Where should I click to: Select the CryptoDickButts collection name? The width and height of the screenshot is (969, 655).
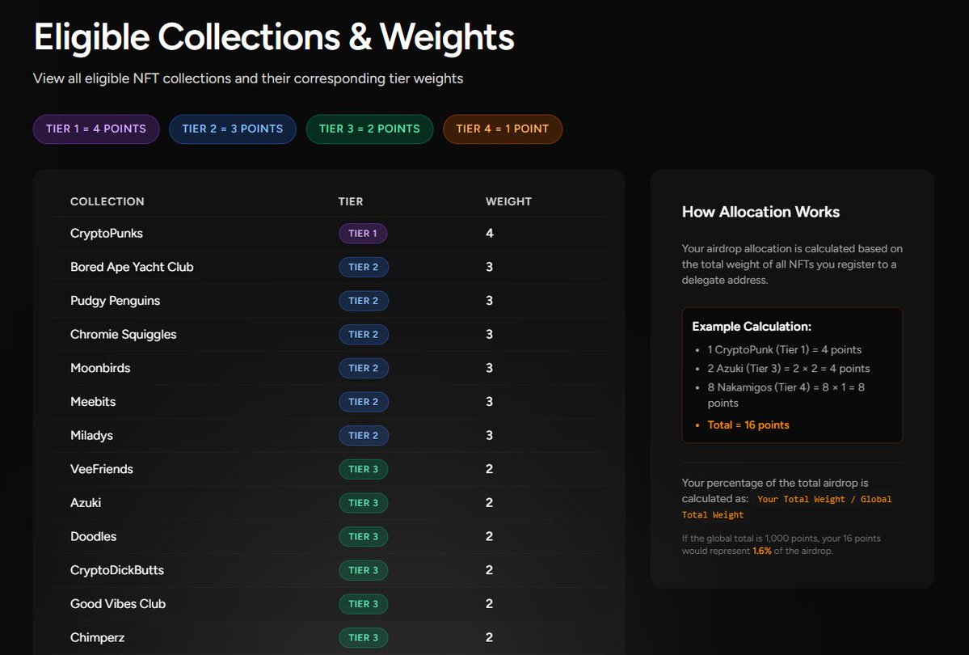click(117, 570)
